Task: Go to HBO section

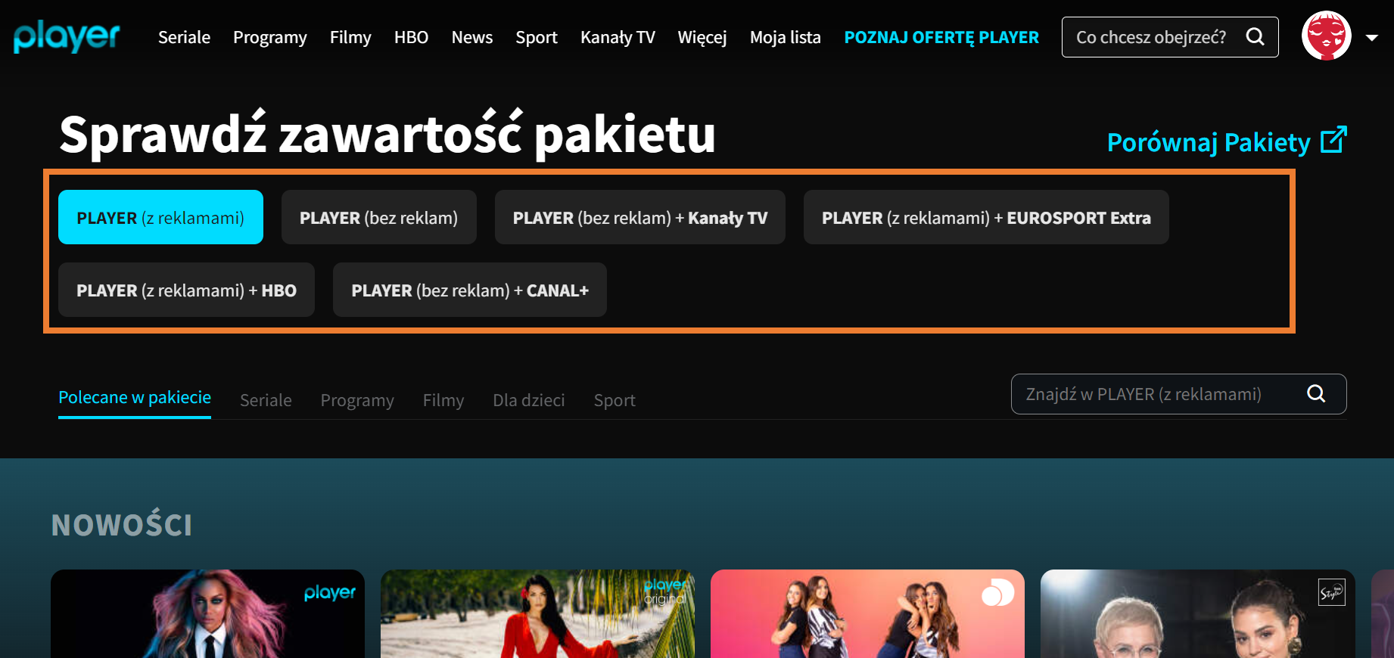Action: click(411, 37)
